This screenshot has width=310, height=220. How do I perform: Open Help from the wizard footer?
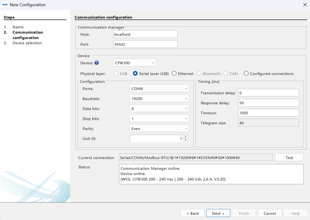pos(295,213)
